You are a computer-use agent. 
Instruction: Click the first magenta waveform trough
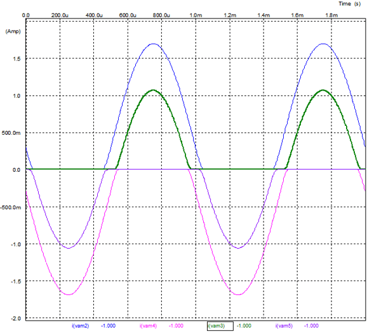[x=69, y=294]
